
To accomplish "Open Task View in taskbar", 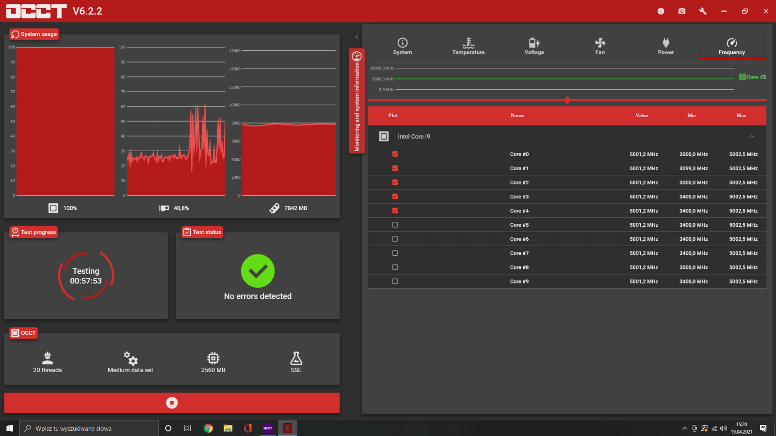I will tap(188, 428).
